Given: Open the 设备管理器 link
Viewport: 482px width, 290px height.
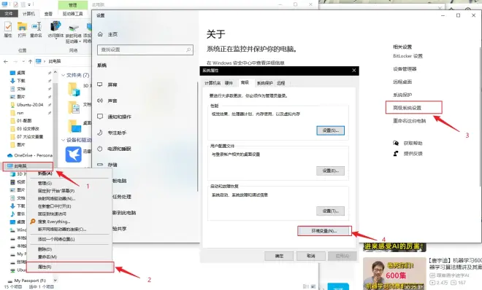Looking at the screenshot, I should pyautogui.click(x=405, y=69).
